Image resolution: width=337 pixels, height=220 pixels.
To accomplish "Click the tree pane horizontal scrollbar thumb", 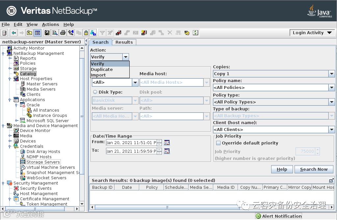I will pos(35,209).
